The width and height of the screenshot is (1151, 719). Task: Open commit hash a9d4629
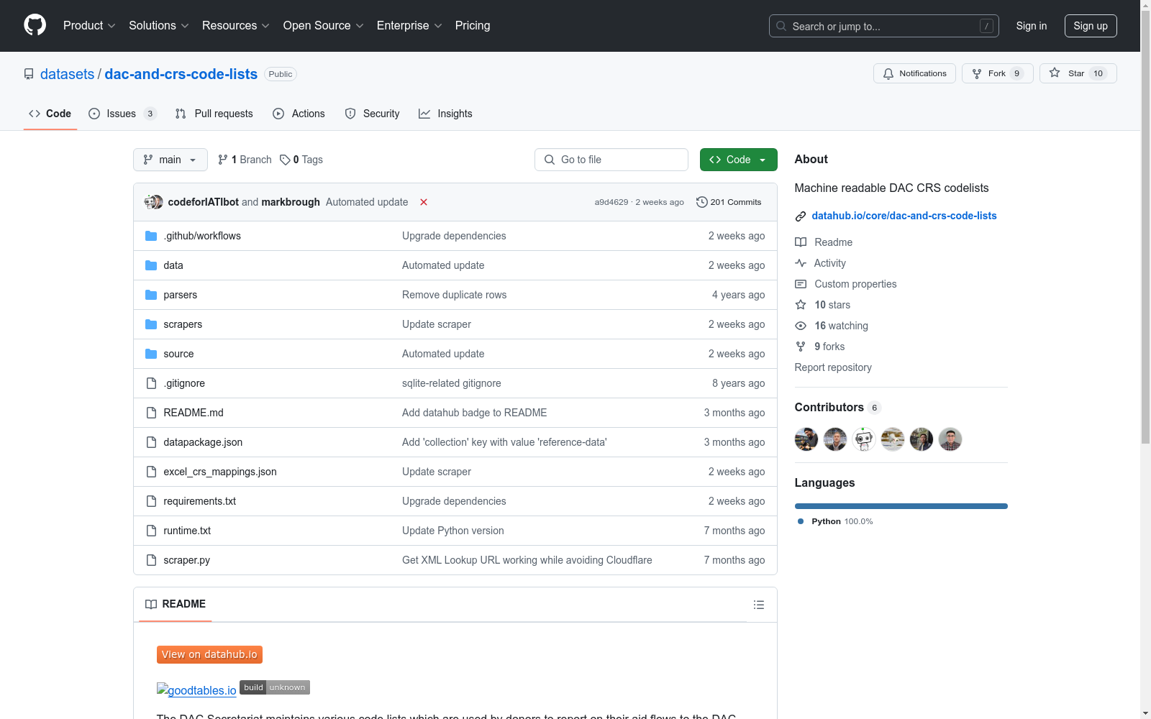point(611,202)
